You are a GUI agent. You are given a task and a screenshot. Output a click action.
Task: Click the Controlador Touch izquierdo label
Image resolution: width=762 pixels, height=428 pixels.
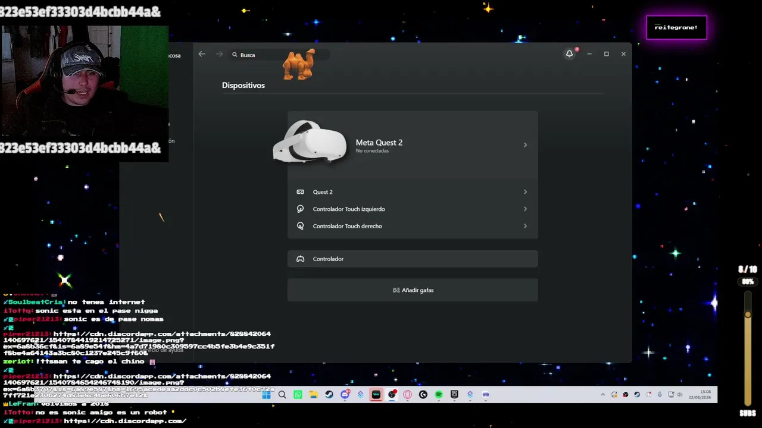(x=349, y=209)
